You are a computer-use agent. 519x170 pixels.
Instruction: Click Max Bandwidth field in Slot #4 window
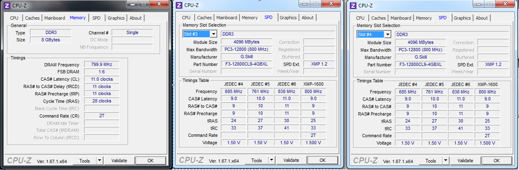[x=421, y=50]
